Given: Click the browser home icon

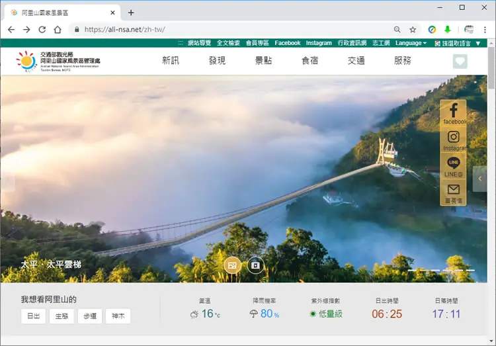Looking at the screenshot, I should 58,30.
